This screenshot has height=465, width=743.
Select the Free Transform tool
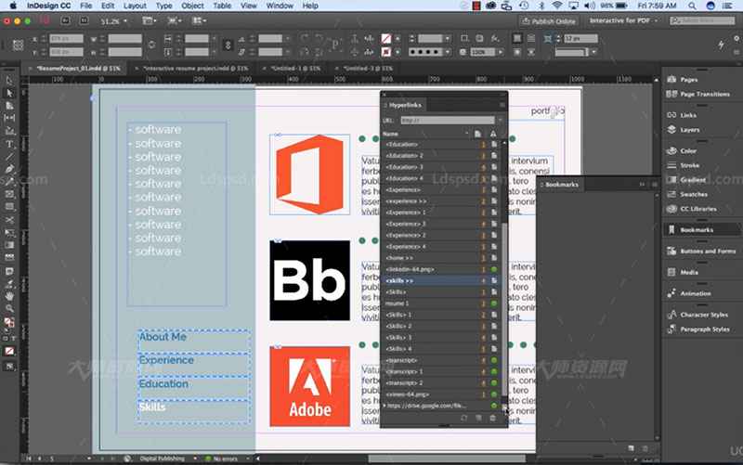pyautogui.click(x=9, y=232)
